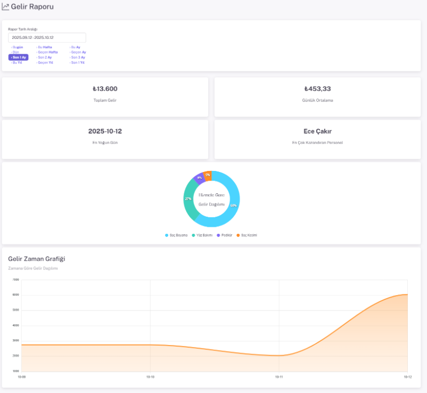This screenshot has width=427, height=393.
Task: Toggle Saç Boyama legend item
Action: tap(177, 235)
